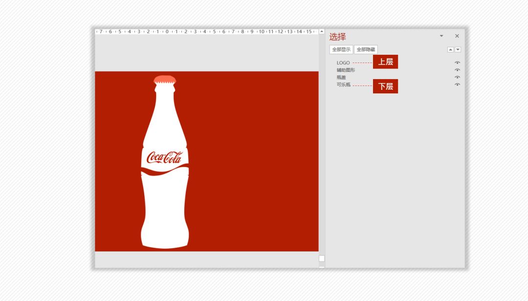Select the 瓶盖 item in the list
The width and height of the screenshot is (528, 301).
coord(341,77)
